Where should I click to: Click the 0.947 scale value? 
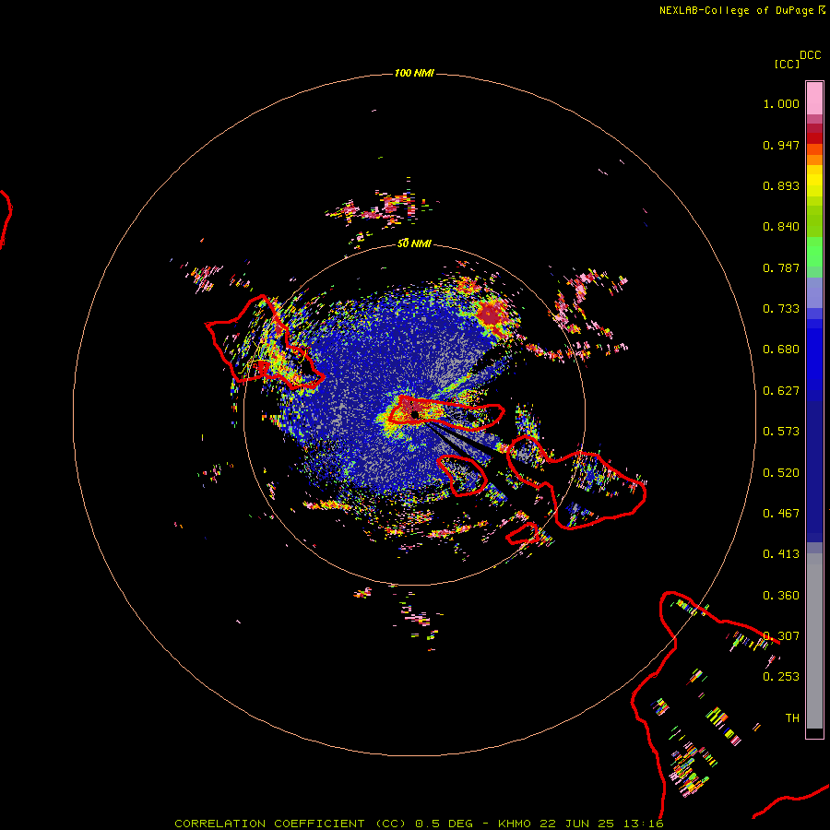[x=781, y=145]
